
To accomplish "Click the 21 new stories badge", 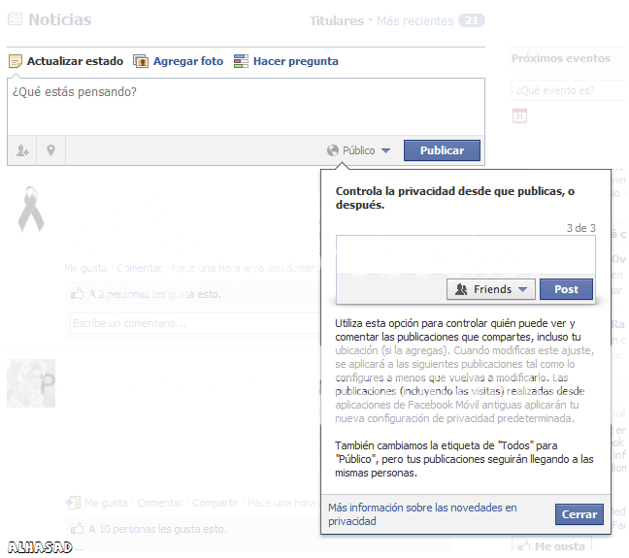I will click(472, 20).
